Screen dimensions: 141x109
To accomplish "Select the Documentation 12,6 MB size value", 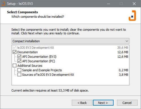I will coord(123,52).
